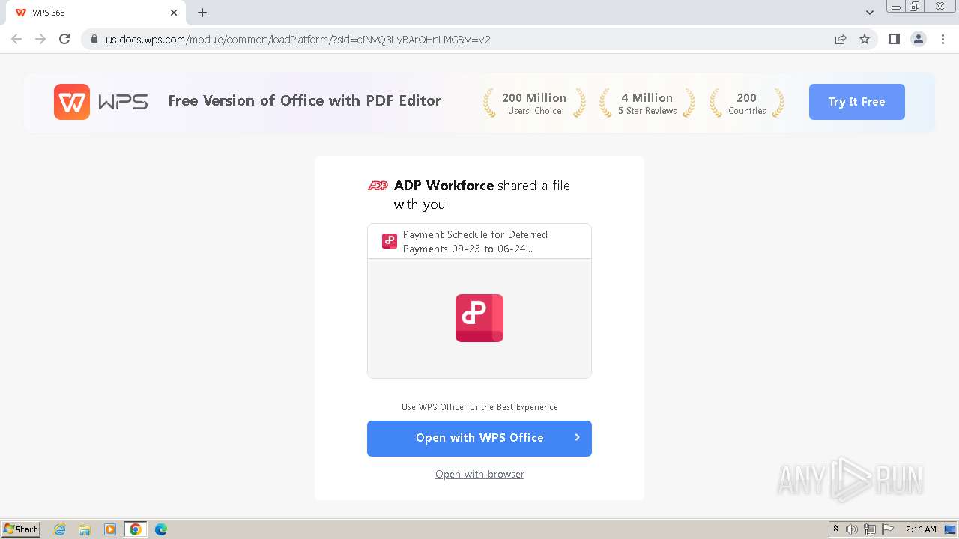Screen dimensions: 959x539
Task: Select the Chrome taskbar icon
Action: coord(136,529)
